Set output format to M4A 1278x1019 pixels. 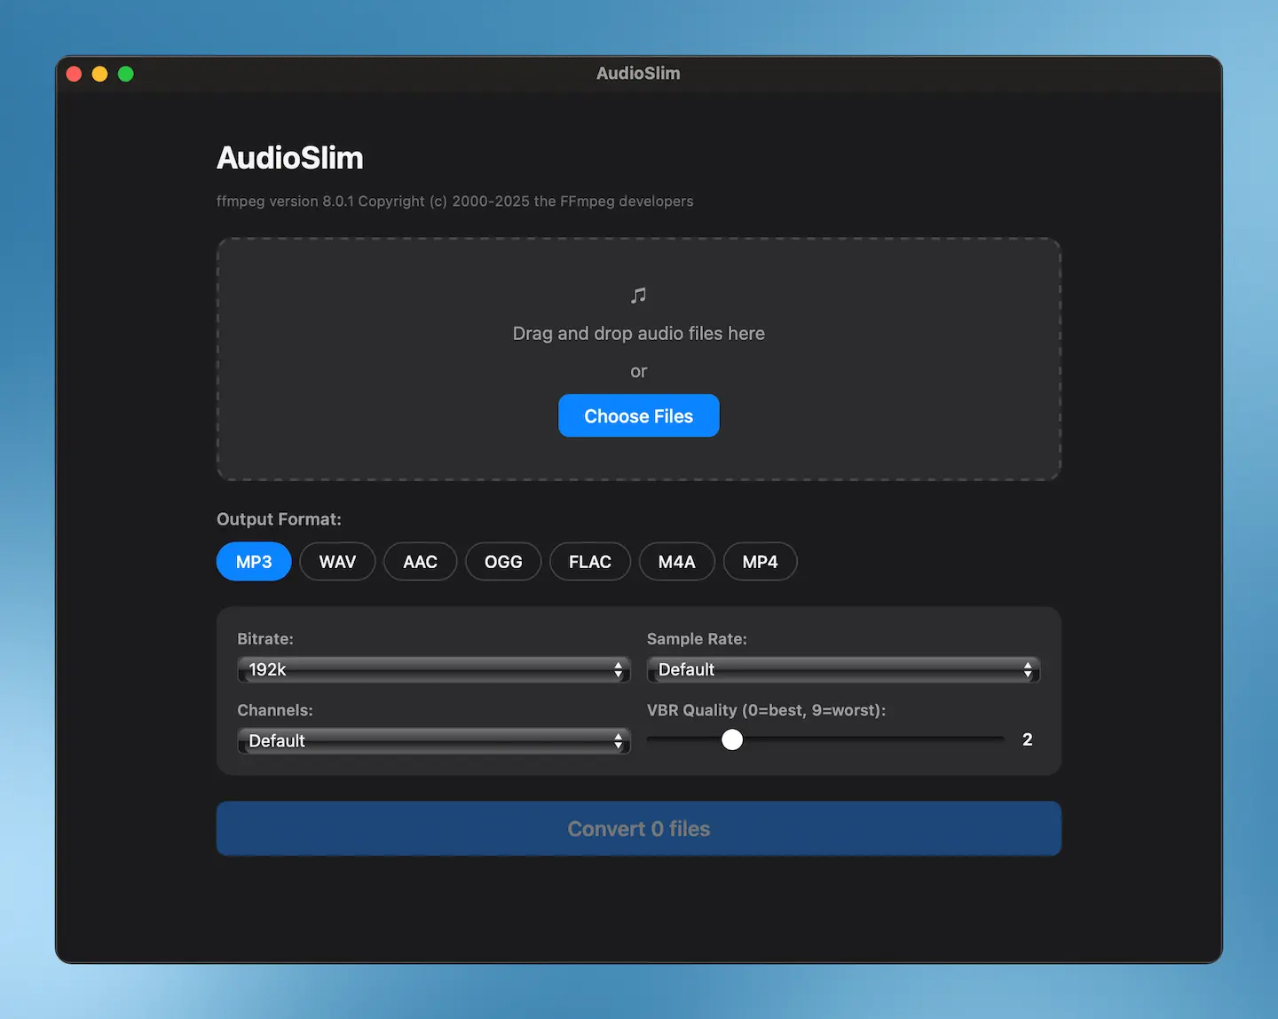677,562
